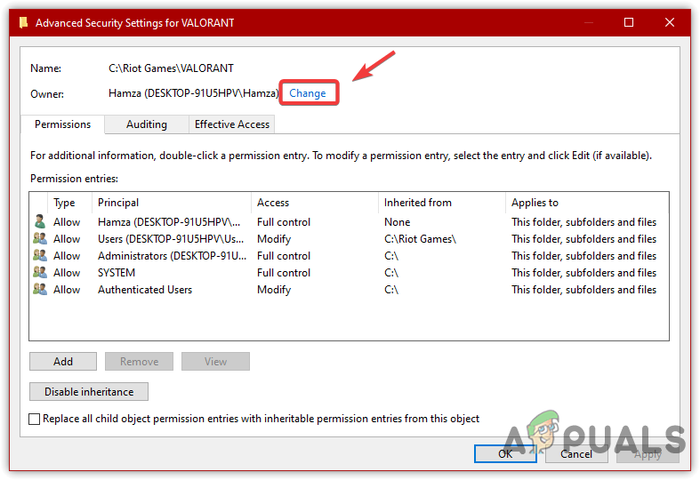Click Applies to value in Hamza row
Image resolution: width=700 pixels, height=480 pixels.
tap(584, 222)
